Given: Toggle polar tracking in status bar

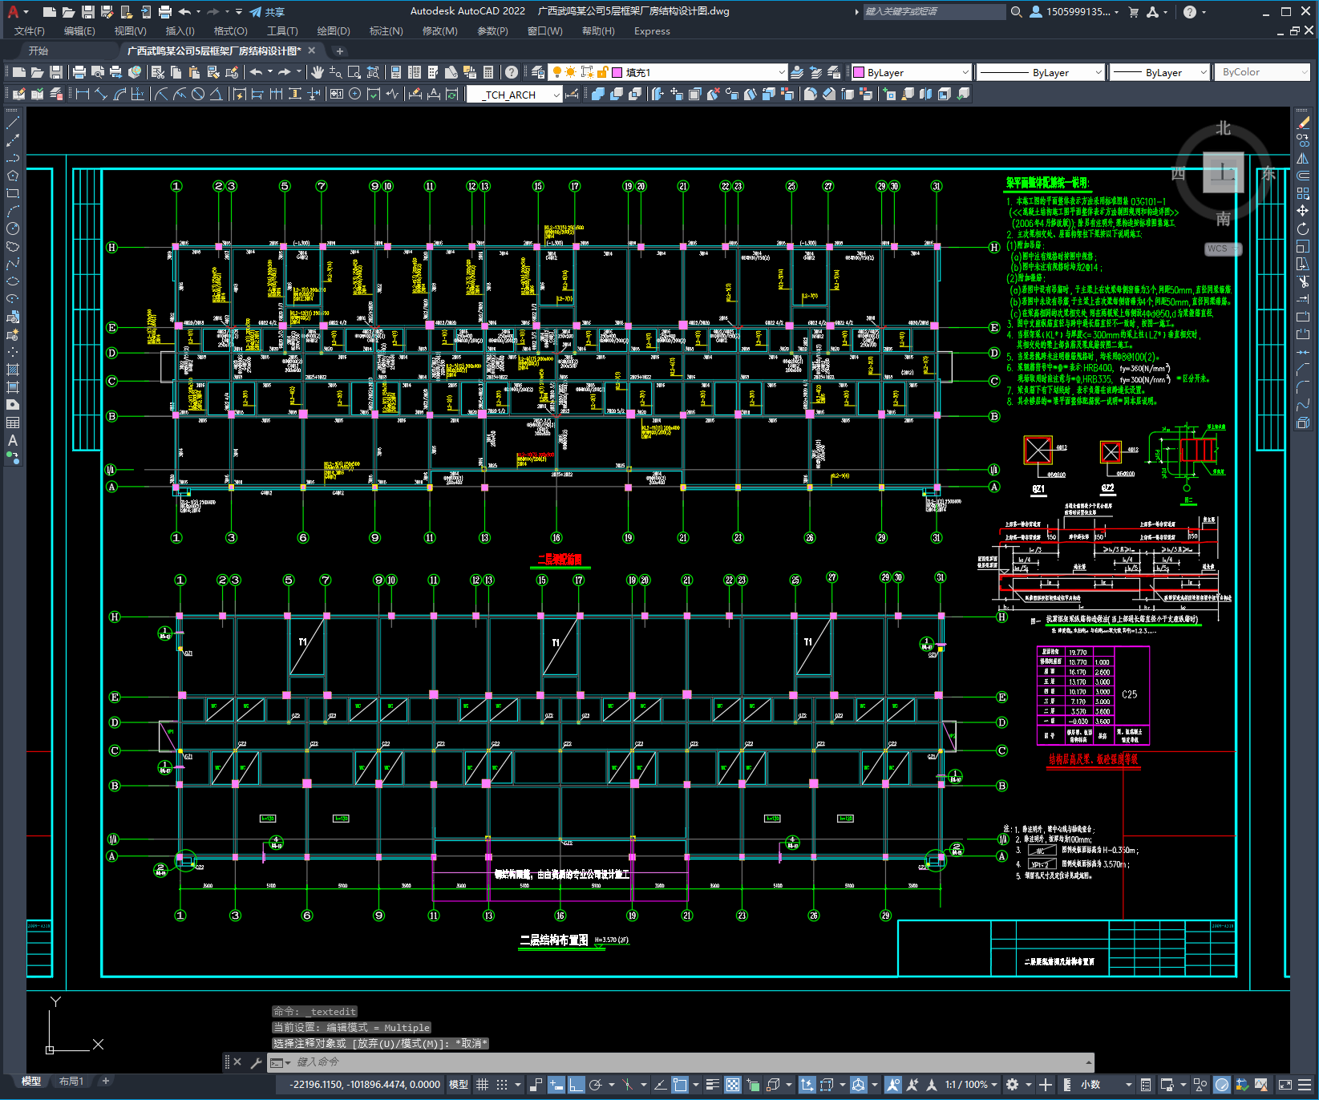Looking at the screenshot, I should (x=596, y=1085).
